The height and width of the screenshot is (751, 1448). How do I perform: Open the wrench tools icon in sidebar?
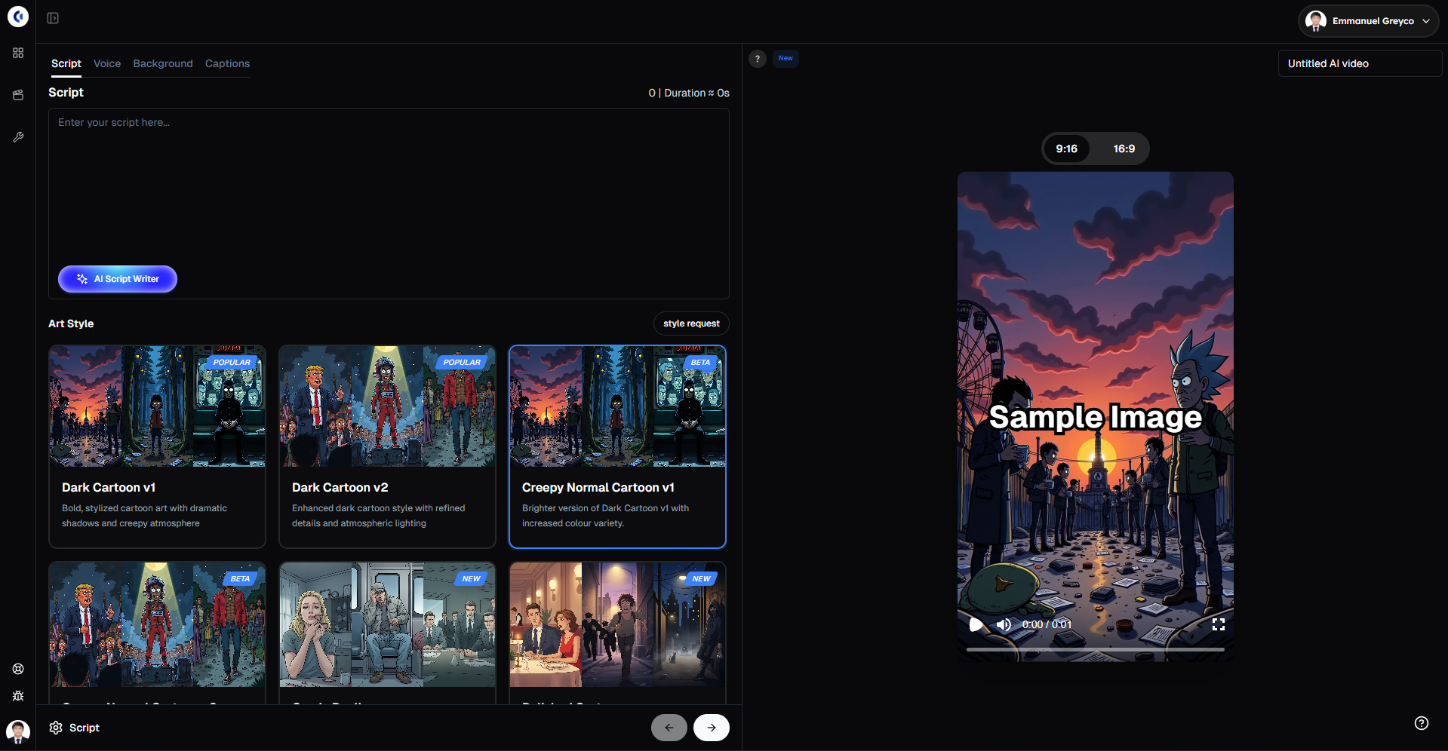(x=18, y=137)
